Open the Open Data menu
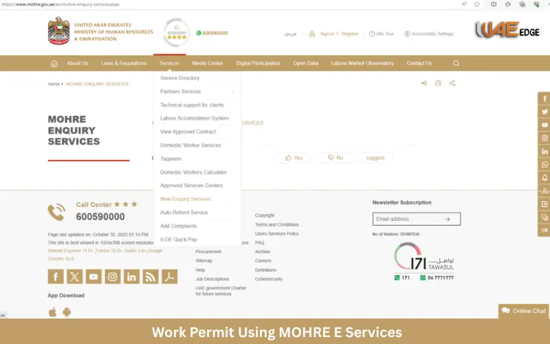This screenshot has height=344, width=550. click(x=306, y=63)
